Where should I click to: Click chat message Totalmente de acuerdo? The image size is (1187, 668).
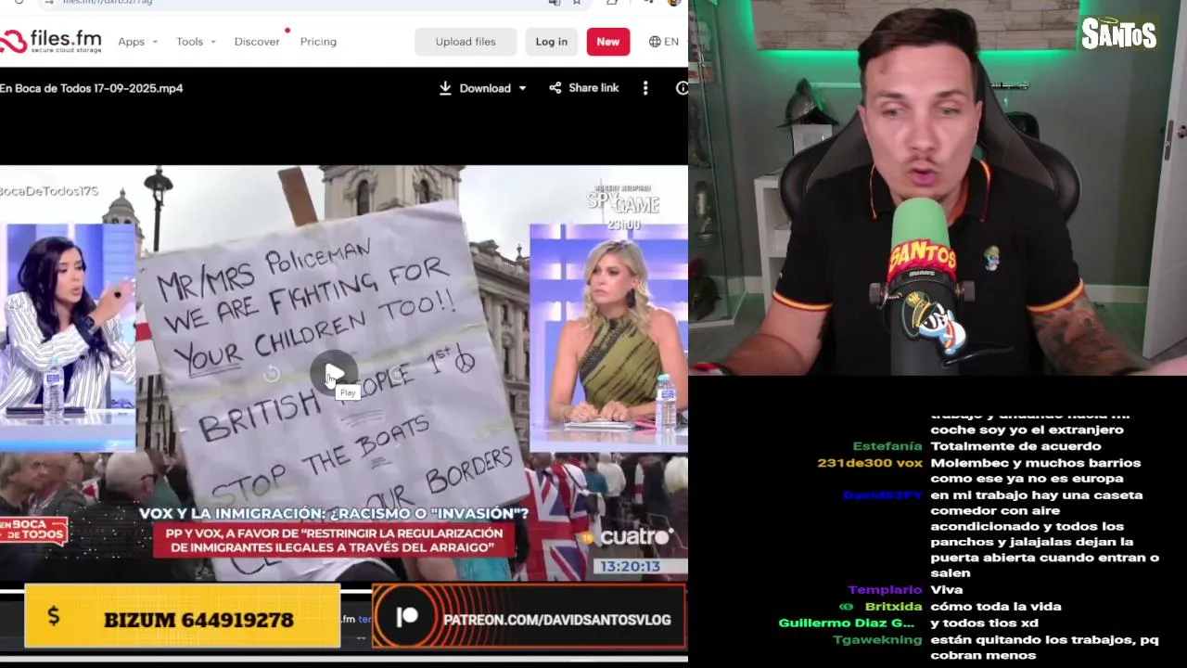click(x=1015, y=446)
